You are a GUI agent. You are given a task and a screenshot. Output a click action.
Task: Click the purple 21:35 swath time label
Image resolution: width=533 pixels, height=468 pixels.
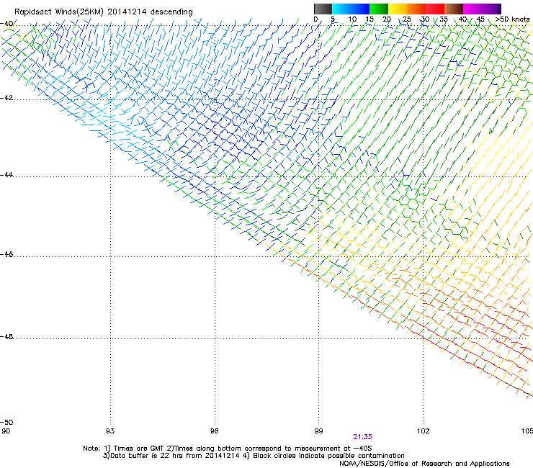coord(362,437)
